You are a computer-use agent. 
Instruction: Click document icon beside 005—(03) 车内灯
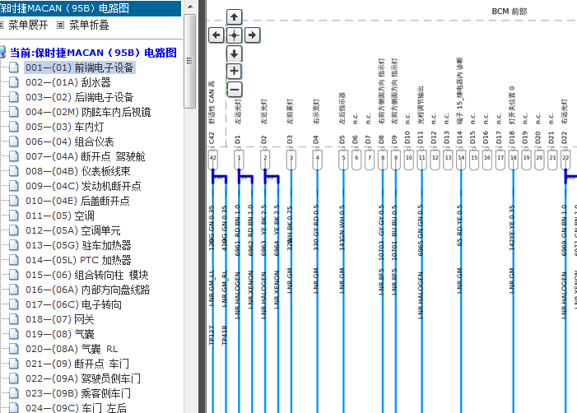[14, 127]
